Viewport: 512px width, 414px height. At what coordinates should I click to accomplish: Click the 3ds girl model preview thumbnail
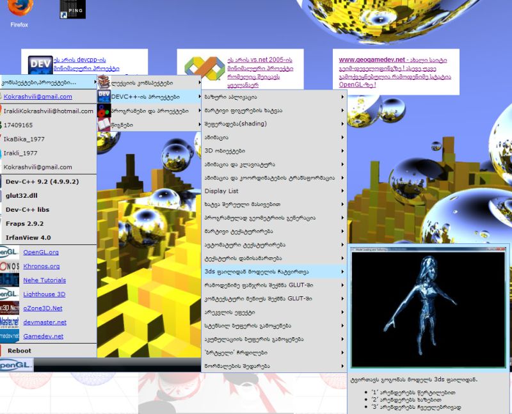tap(428, 307)
